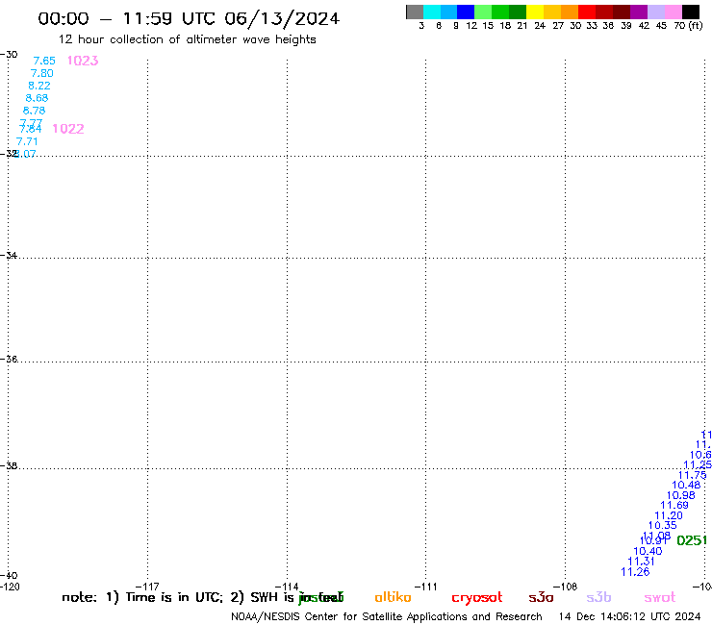The width and height of the screenshot is (712, 625).
Task: Click the latitude axis label -34
Action: pos(9,256)
